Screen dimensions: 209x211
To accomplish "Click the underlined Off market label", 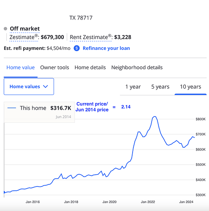I will click(x=25, y=29).
